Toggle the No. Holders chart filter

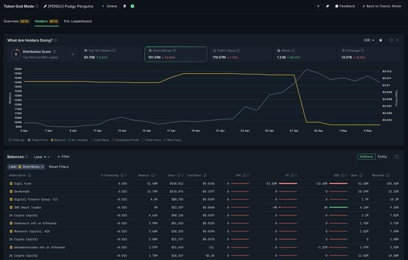coord(78,140)
